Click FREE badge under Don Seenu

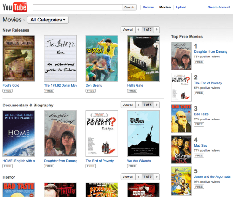[90, 91]
